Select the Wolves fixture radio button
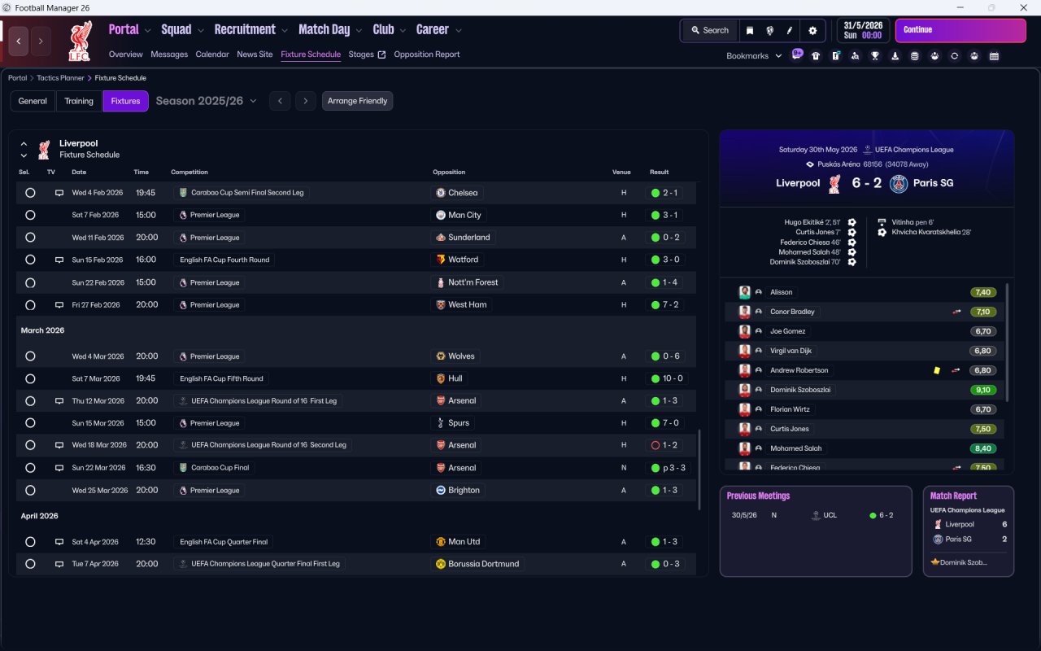This screenshot has height=651, width=1041. point(30,356)
